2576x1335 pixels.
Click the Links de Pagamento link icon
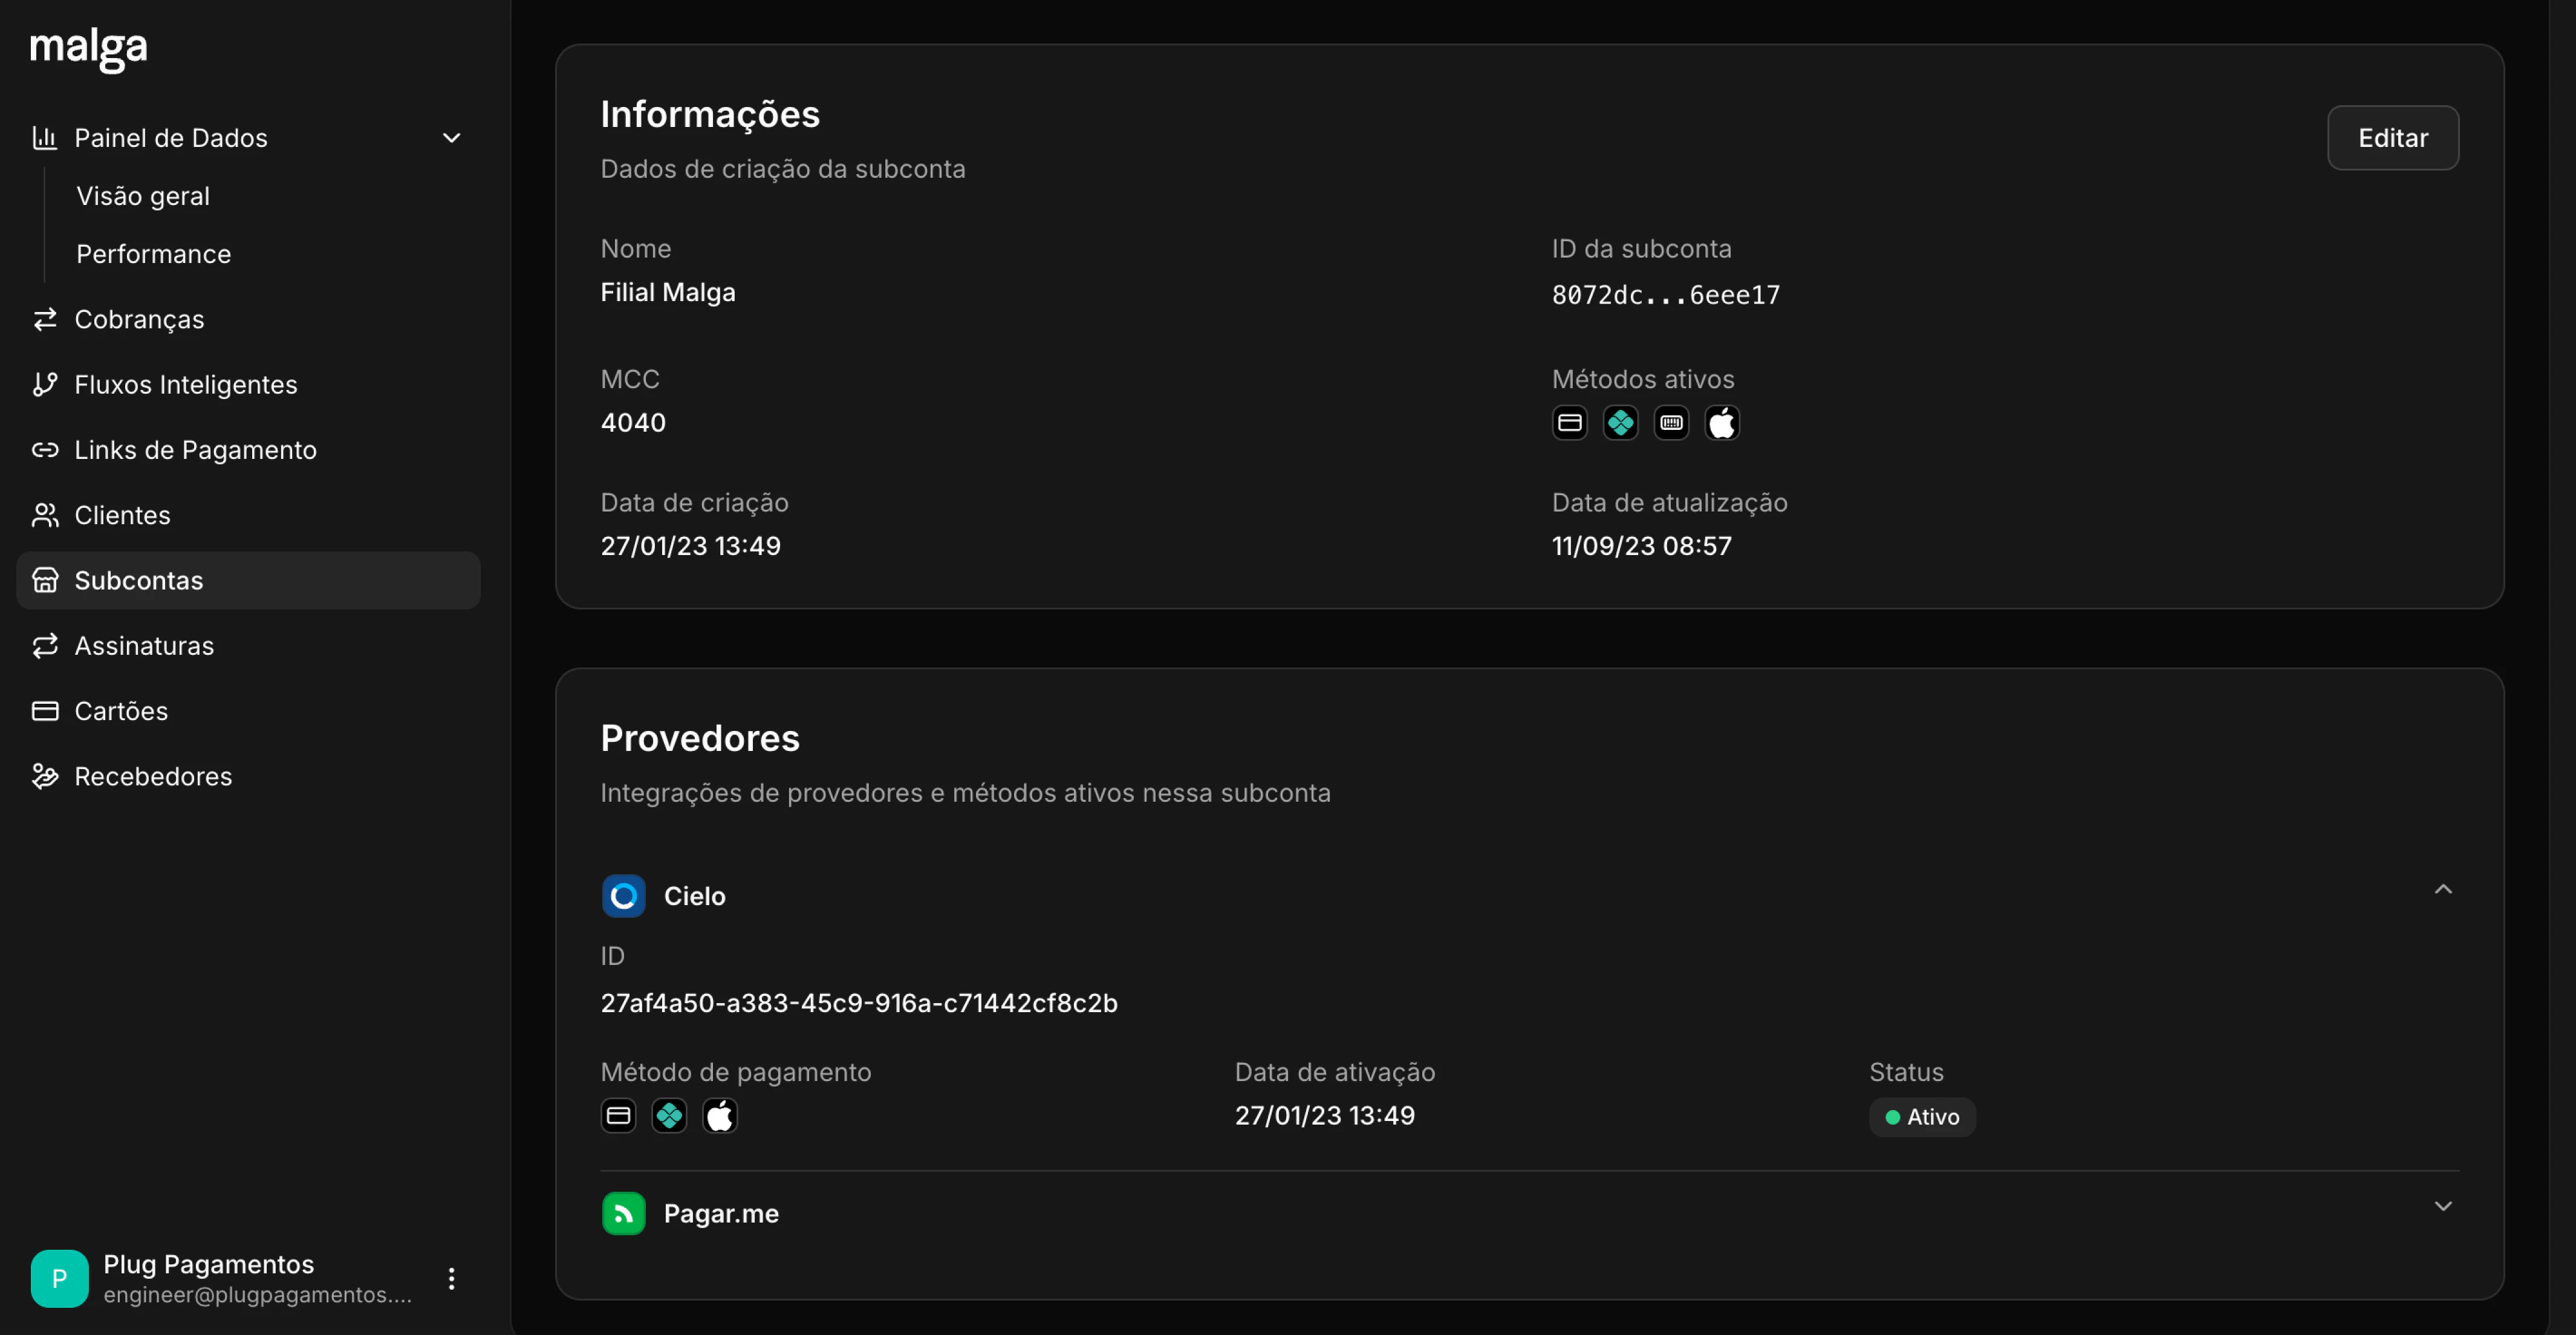pos(44,450)
